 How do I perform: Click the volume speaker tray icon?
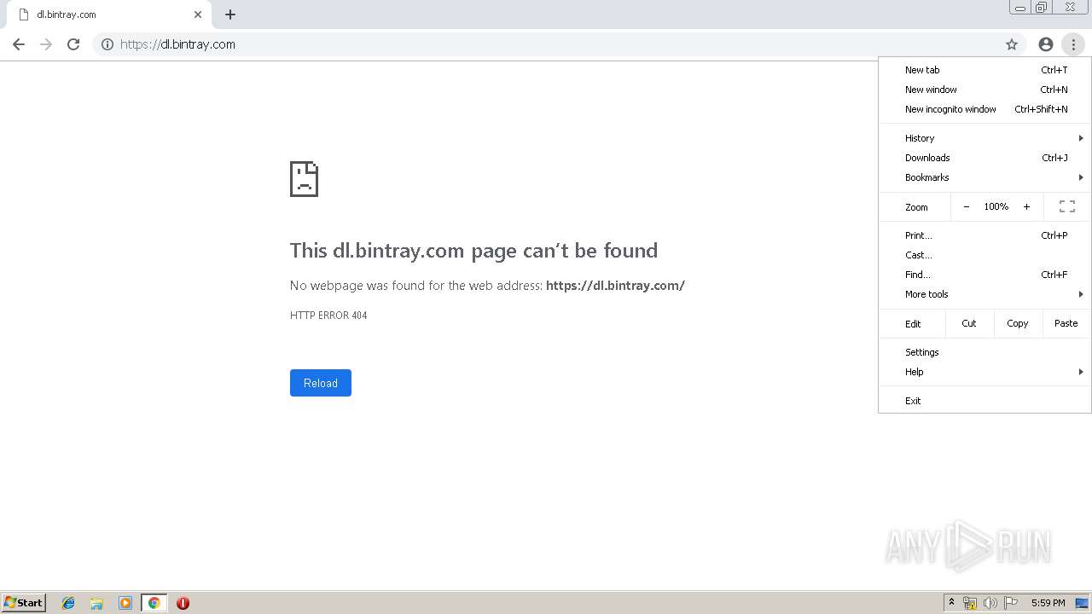coord(990,603)
